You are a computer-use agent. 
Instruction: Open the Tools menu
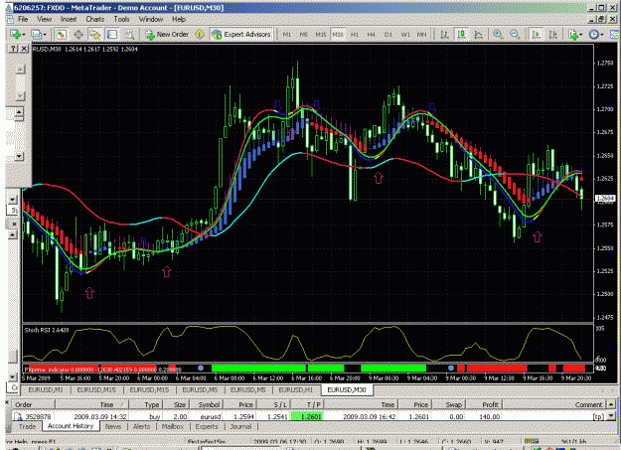[x=121, y=19]
